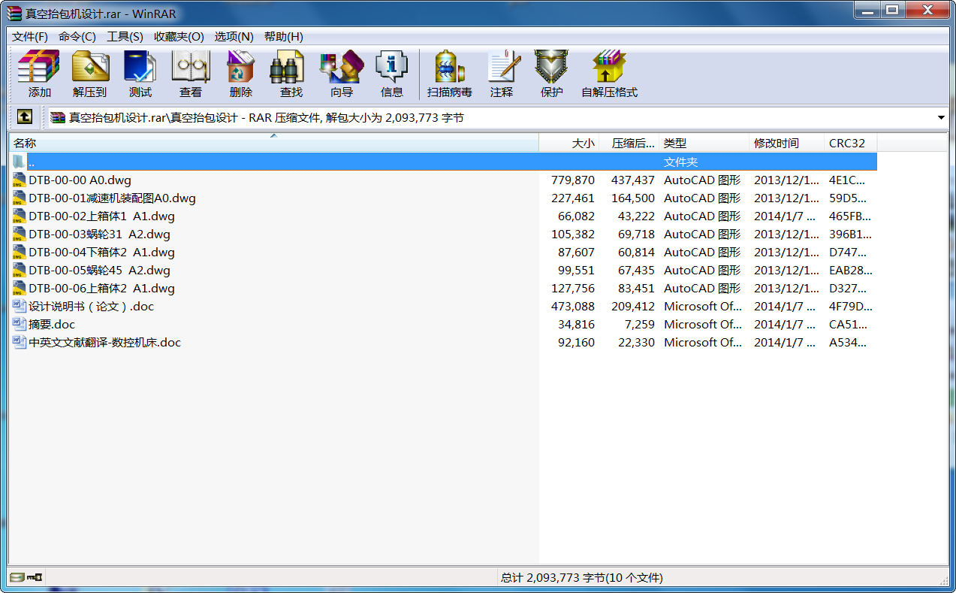This screenshot has width=956, height=593.
Task: Click the Extract To (解压到) icon
Action: (90, 73)
